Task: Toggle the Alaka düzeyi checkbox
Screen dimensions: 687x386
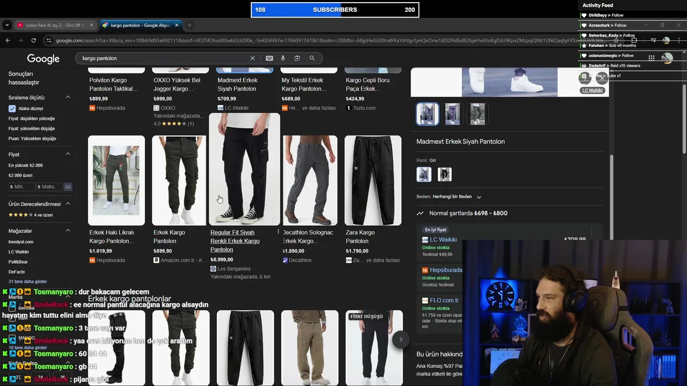Action: (x=12, y=108)
